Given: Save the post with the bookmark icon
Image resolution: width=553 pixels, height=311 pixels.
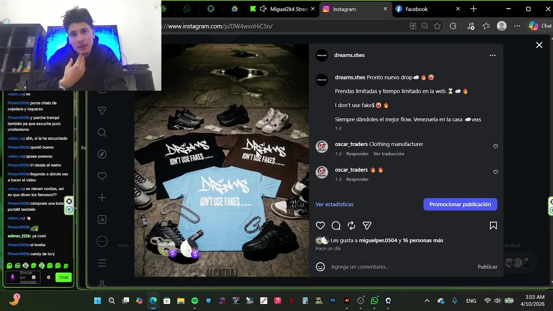Looking at the screenshot, I should pyautogui.click(x=493, y=225).
